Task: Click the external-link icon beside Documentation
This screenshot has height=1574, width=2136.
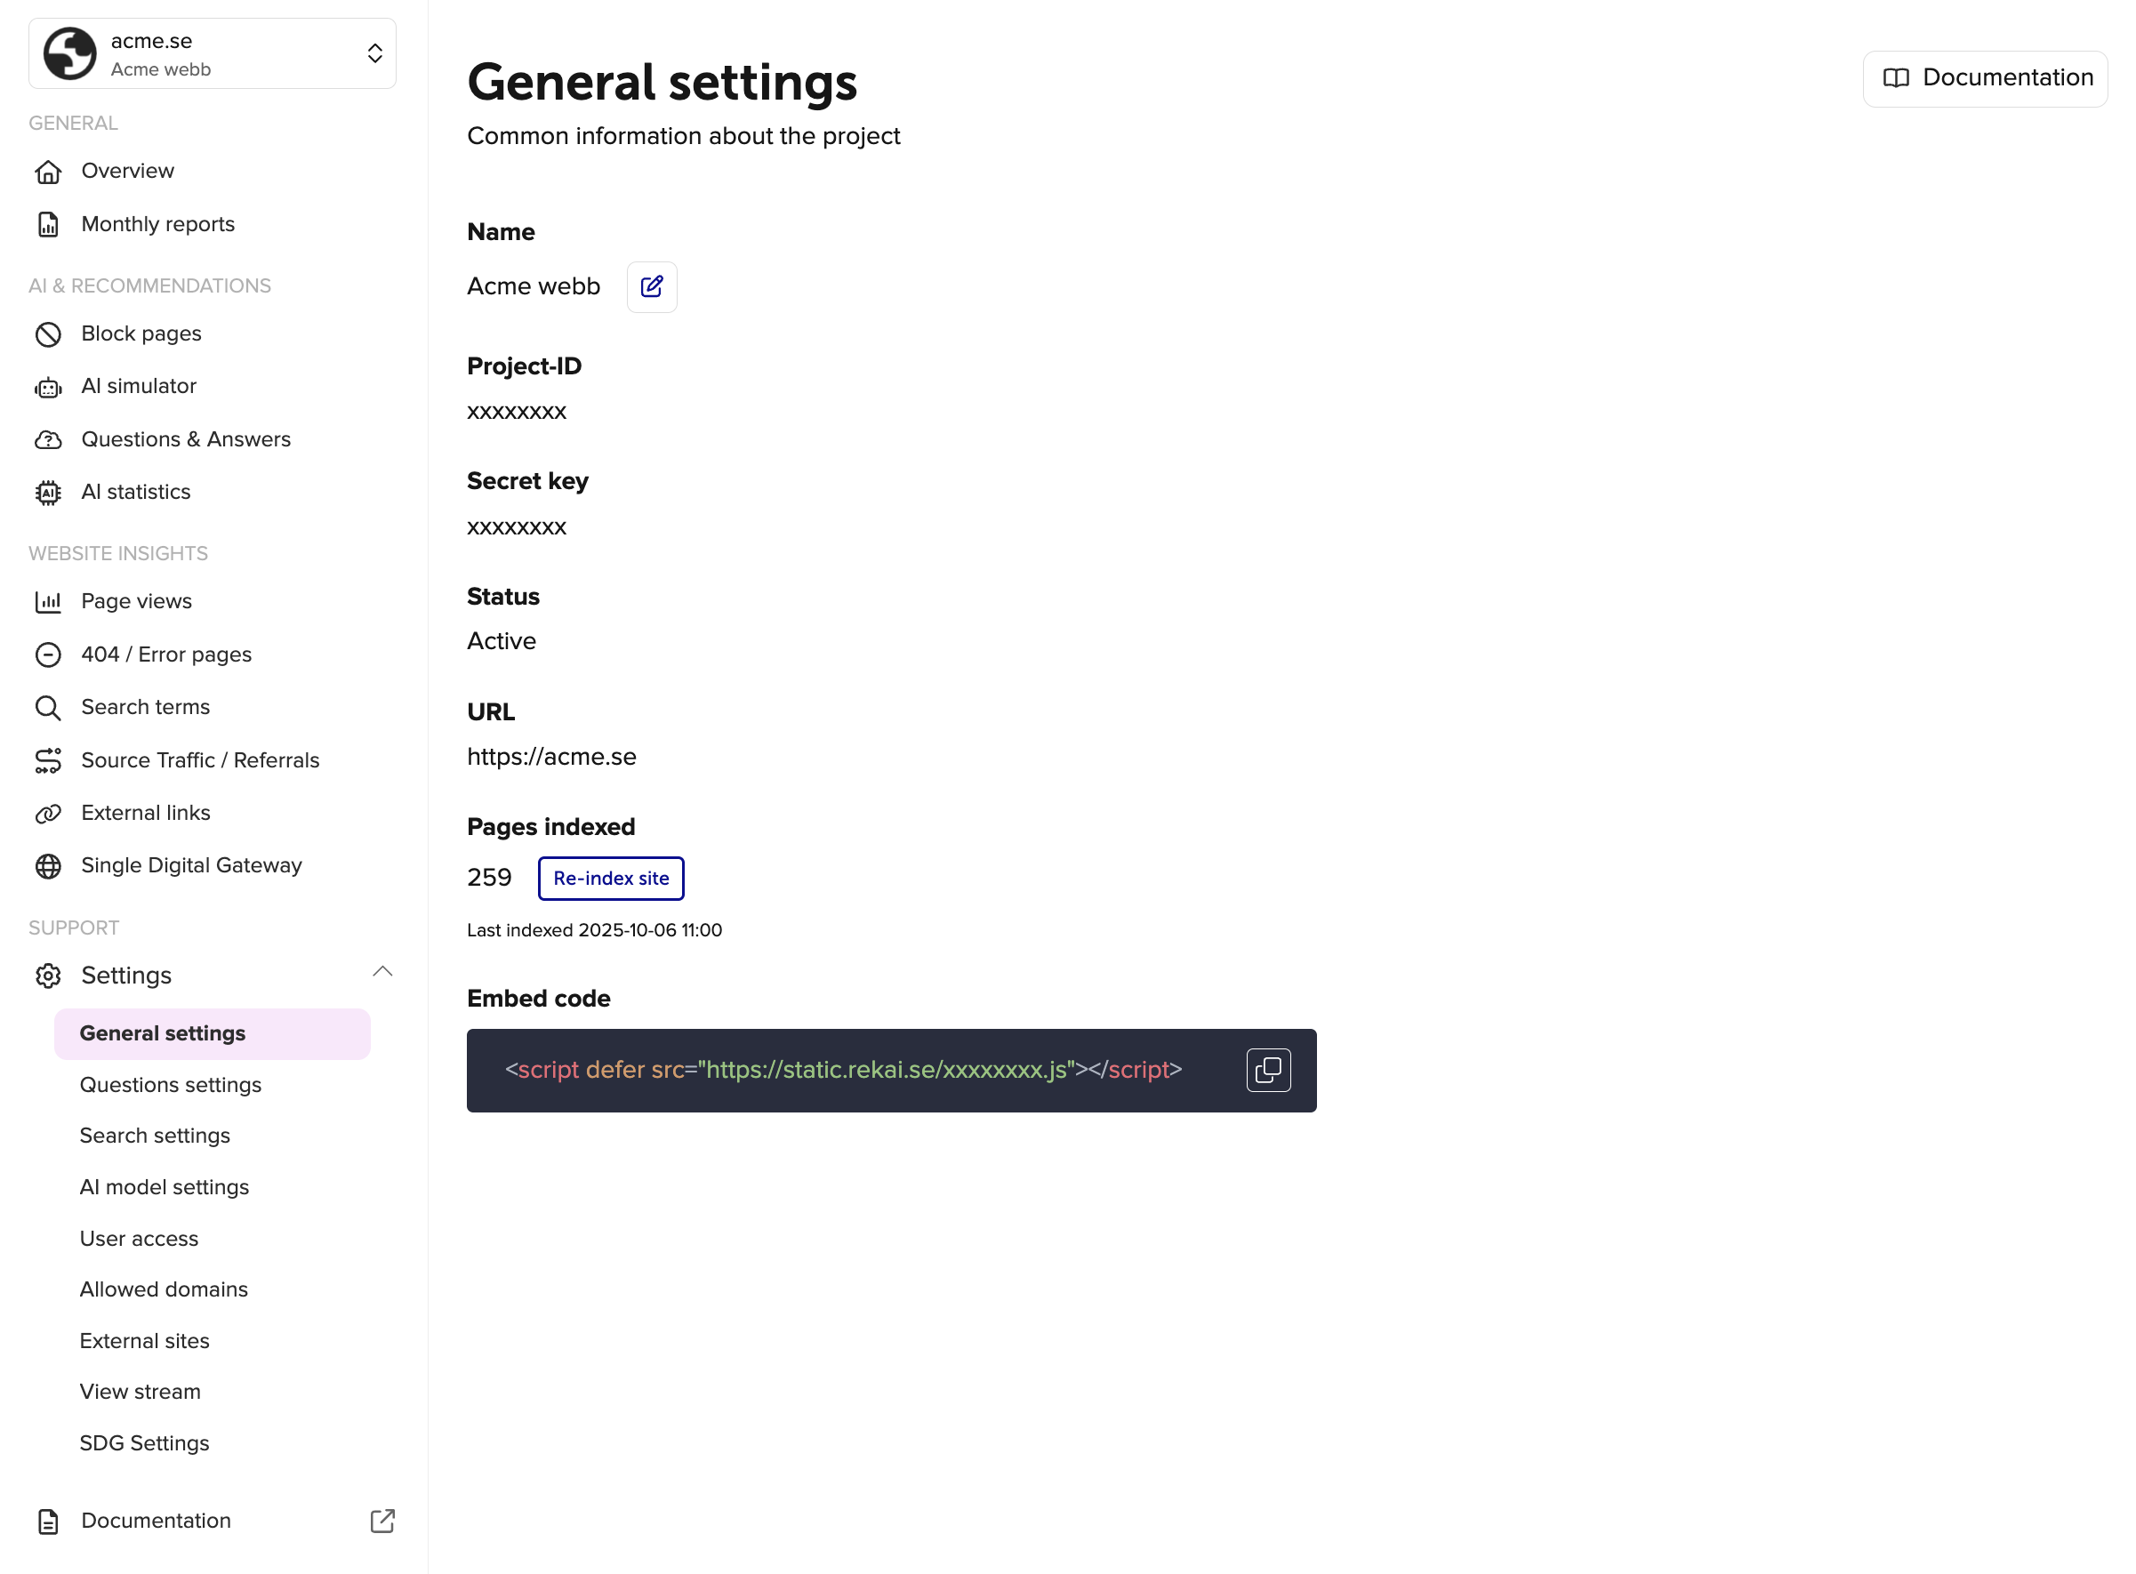Action: 382,1521
